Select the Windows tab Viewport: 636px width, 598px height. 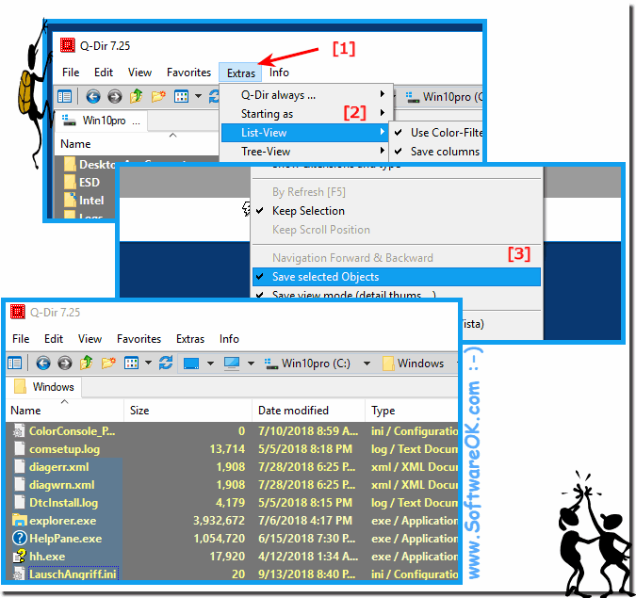tap(43, 387)
